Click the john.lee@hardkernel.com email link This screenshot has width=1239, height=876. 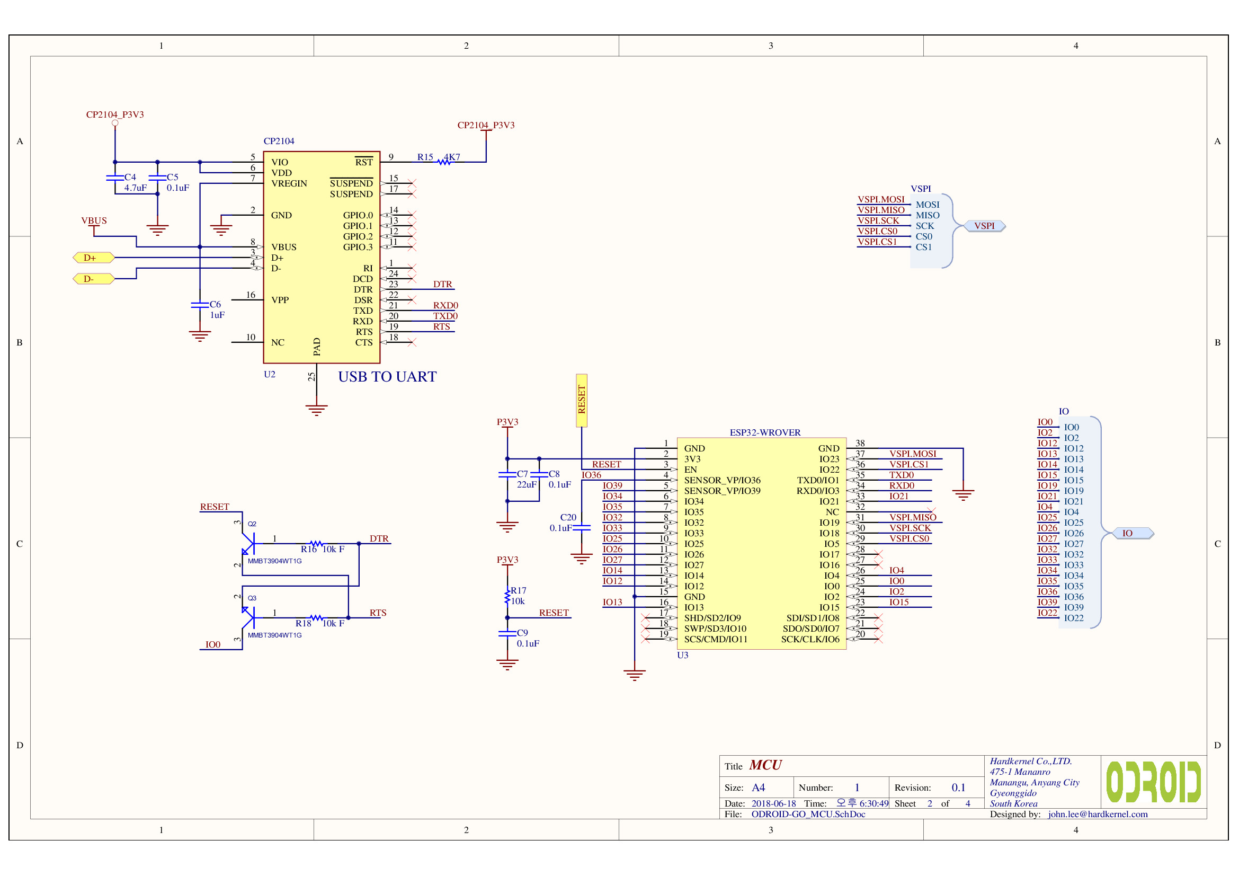click(x=1098, y=814)
